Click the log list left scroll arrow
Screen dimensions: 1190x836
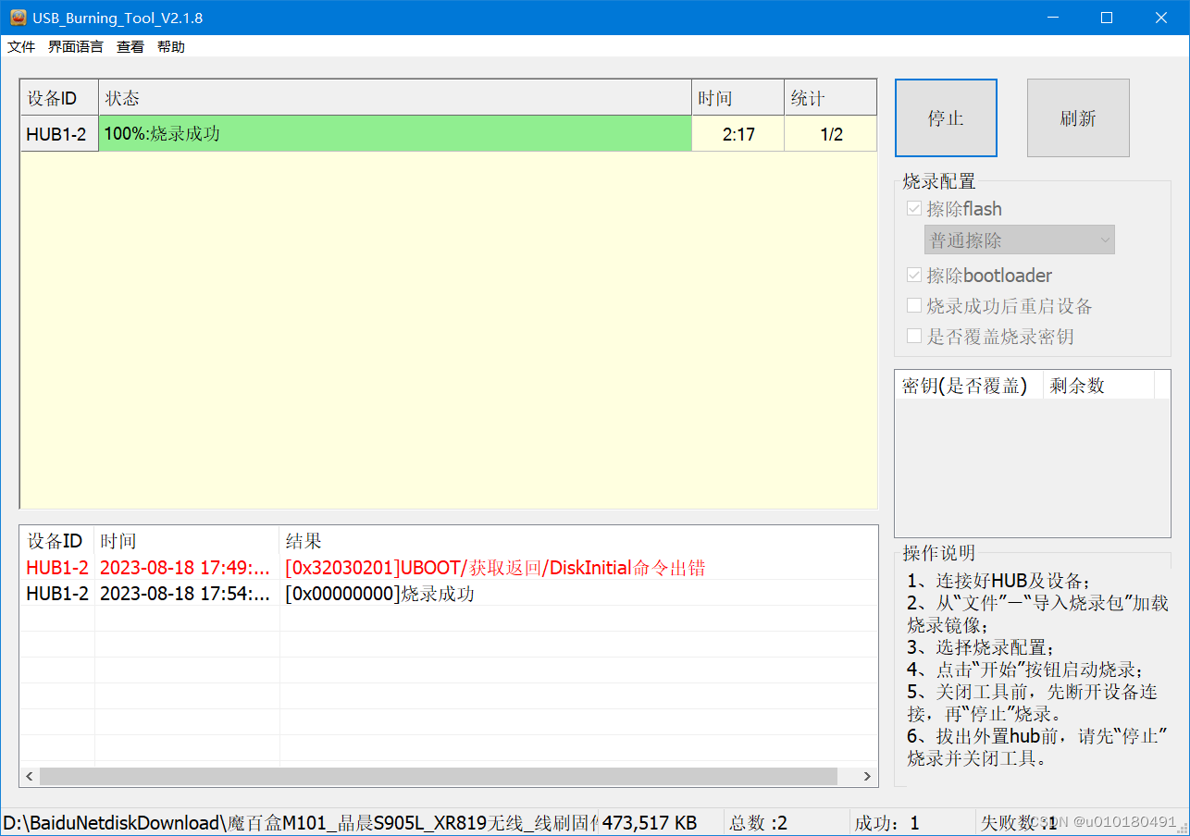(30, 777)
